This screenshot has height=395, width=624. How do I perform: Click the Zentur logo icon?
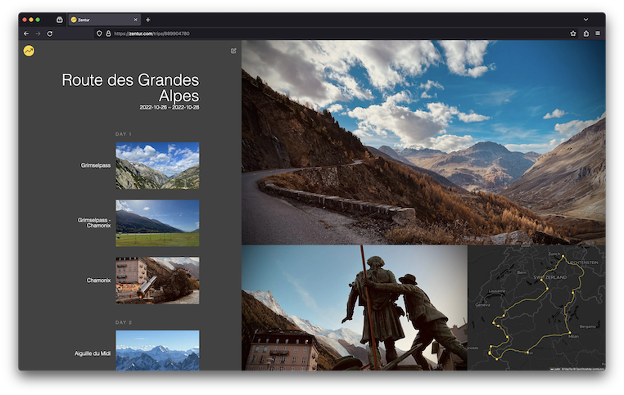click(29, 51)
